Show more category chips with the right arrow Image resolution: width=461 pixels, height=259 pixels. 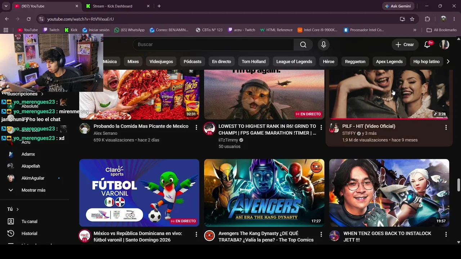448,62
